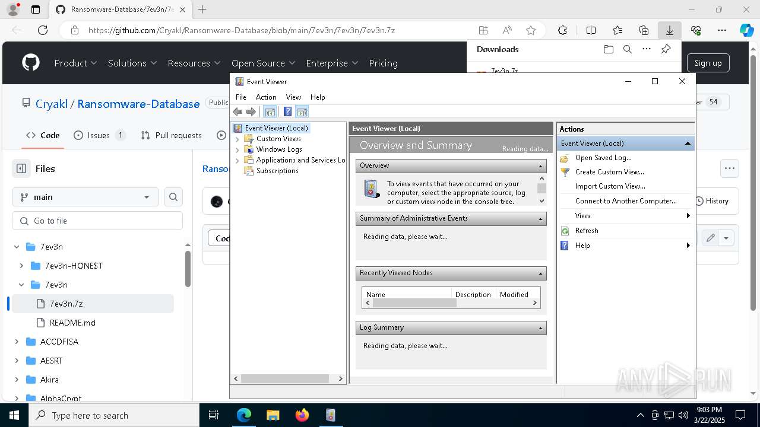Select Event Viewer (Local) root node

pyautogui.click(x=276, y=128)
